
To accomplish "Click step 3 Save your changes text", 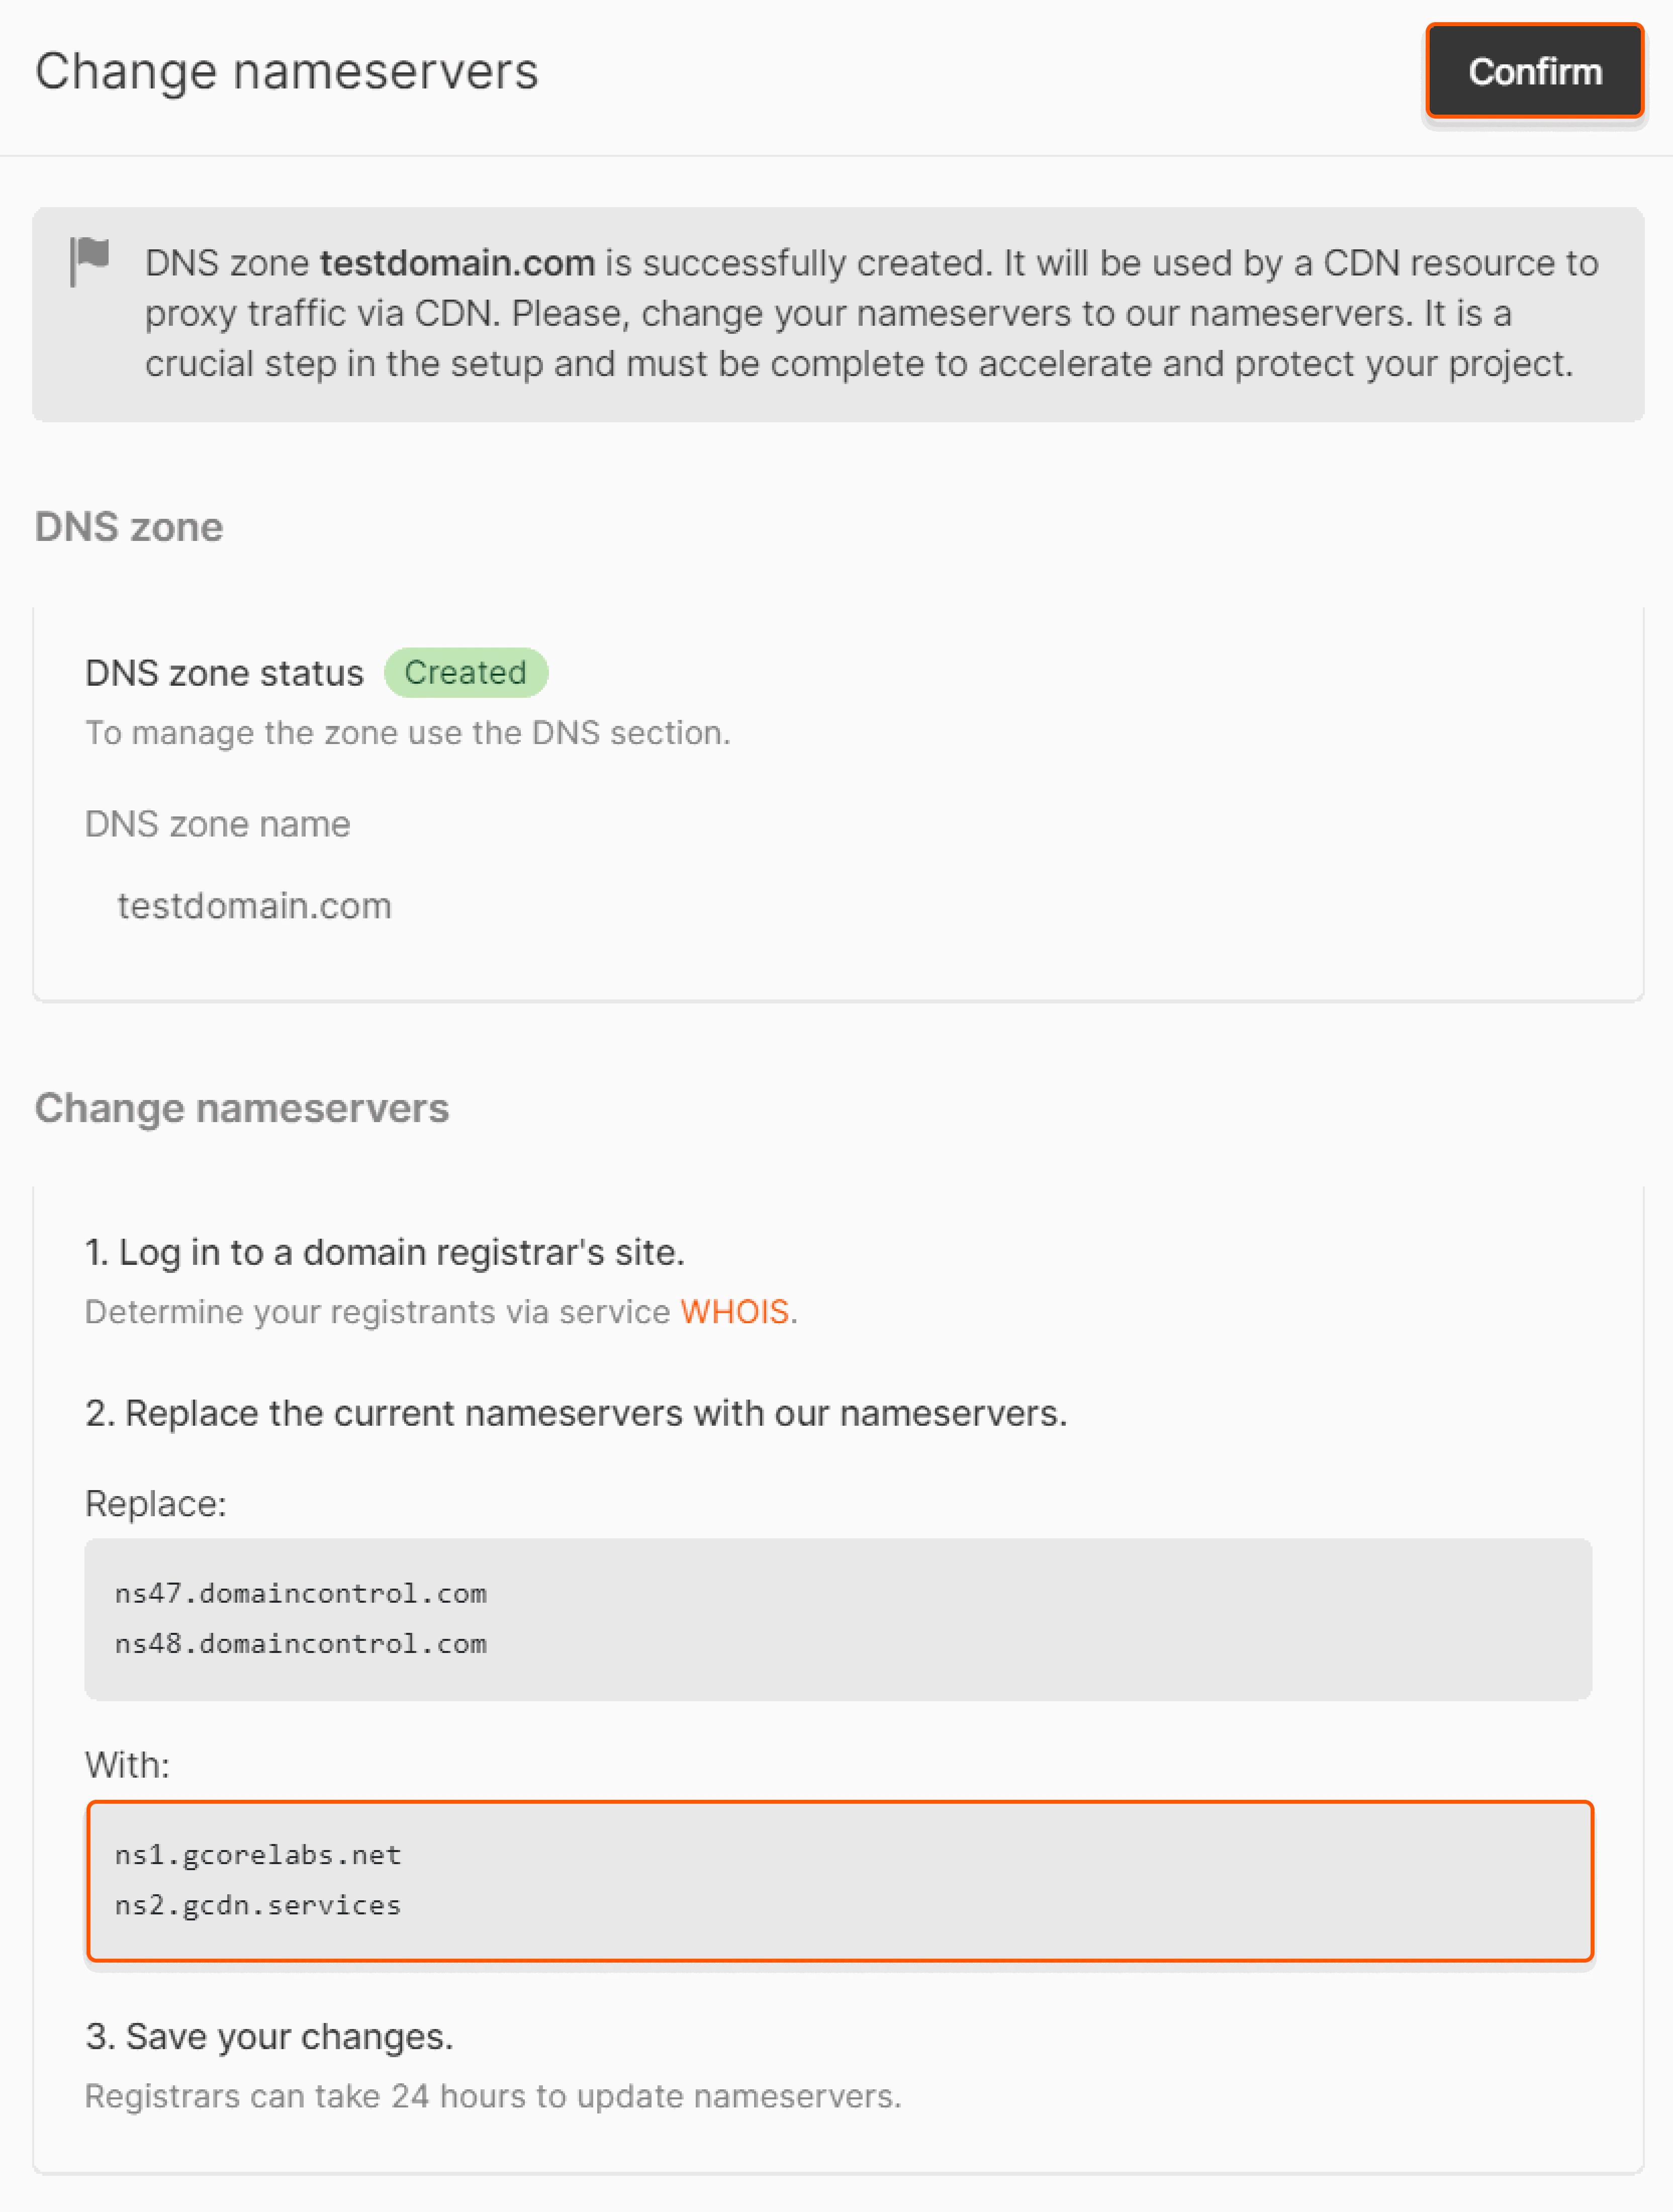I will coord(269,2036).
